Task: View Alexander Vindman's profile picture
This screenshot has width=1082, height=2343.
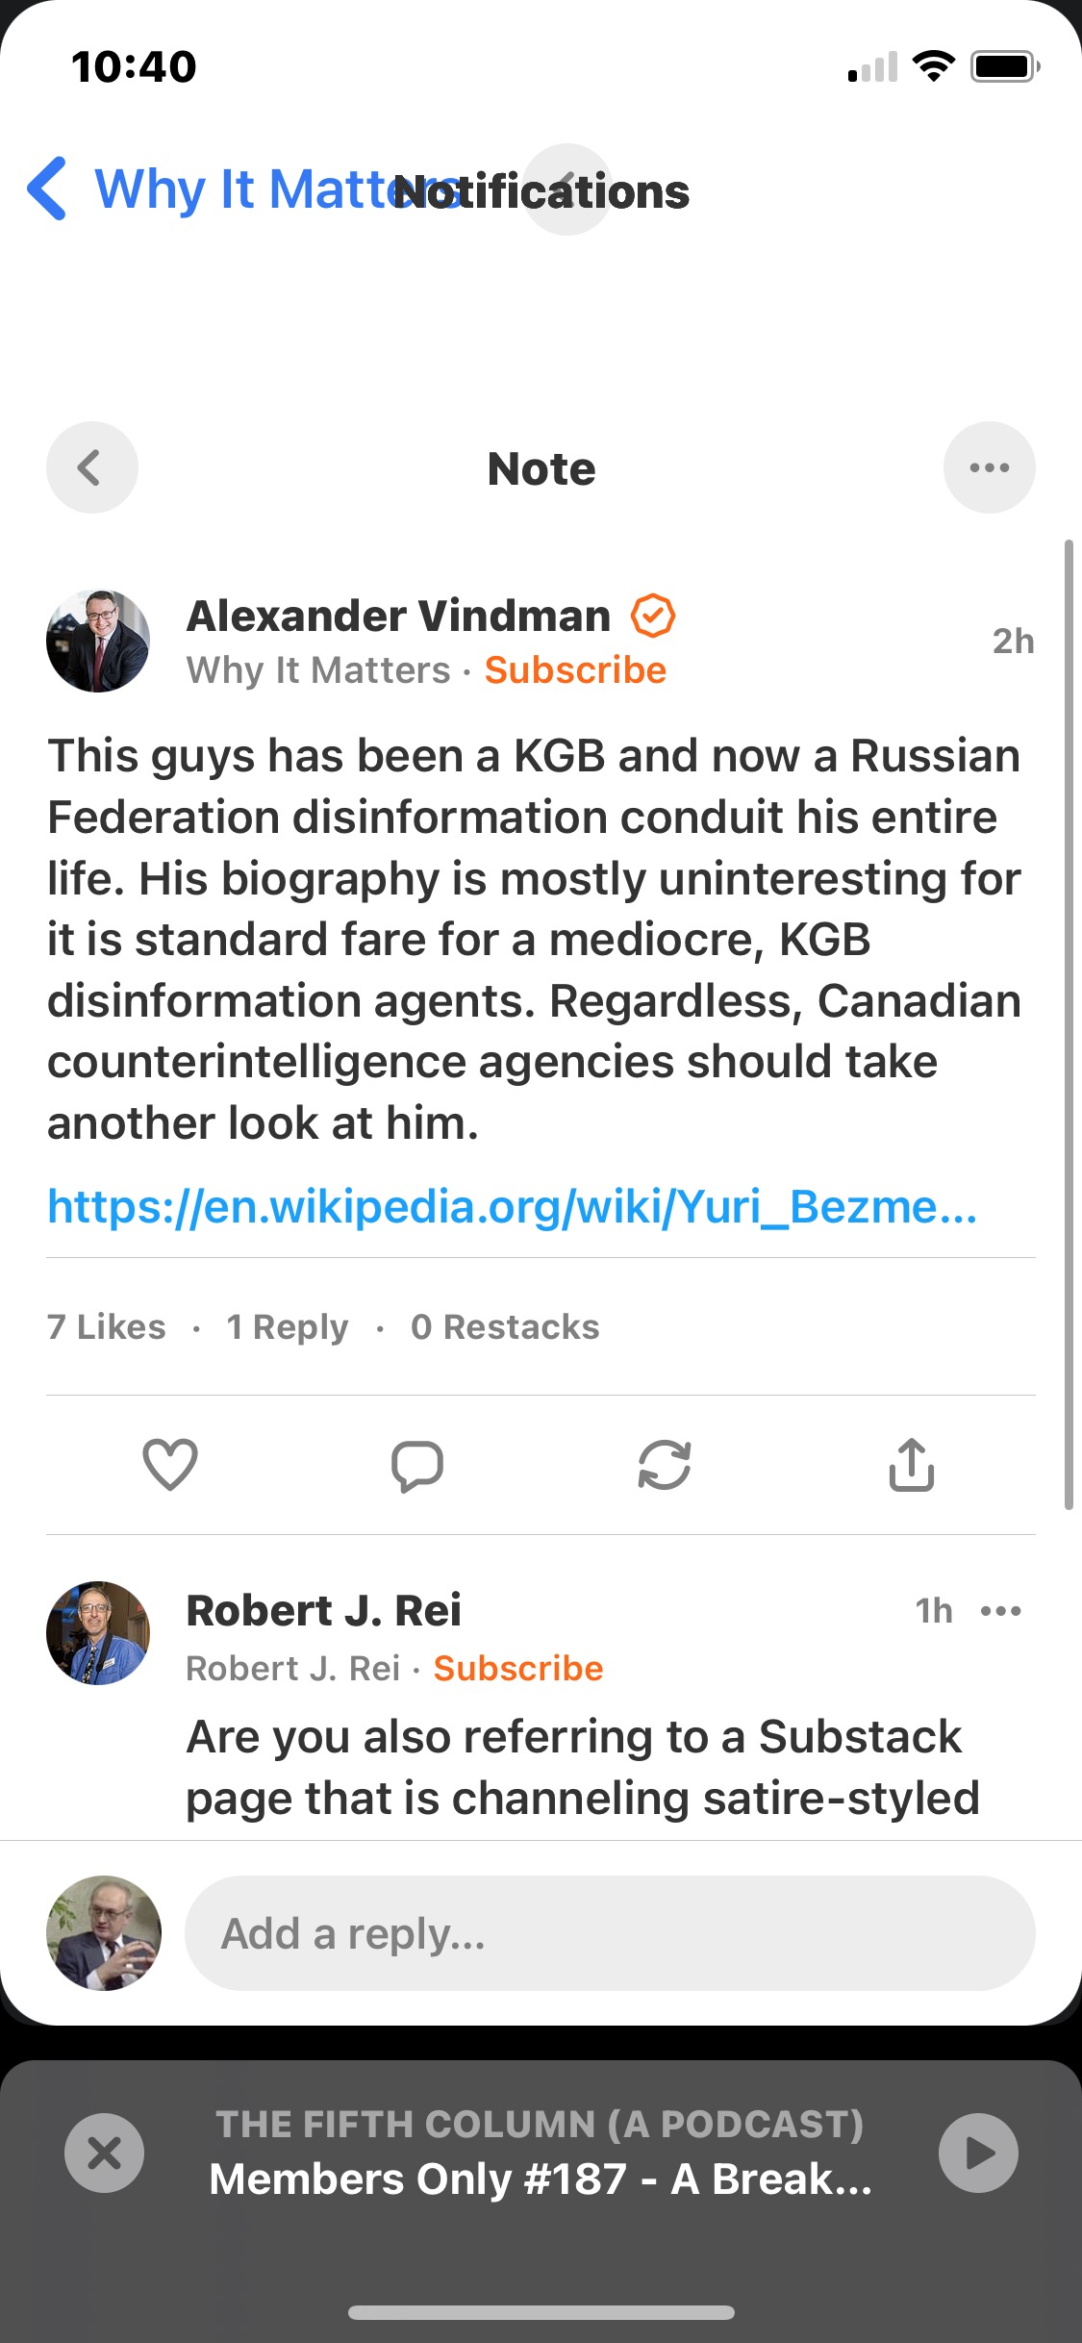Action: pos(98,640)
